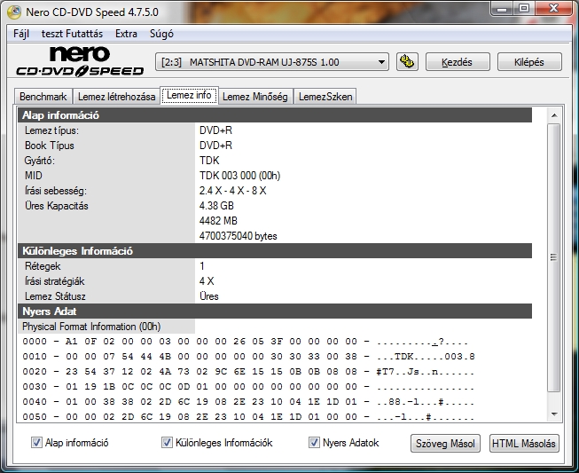Click the hex row starting with 0040

coord(248,402)
